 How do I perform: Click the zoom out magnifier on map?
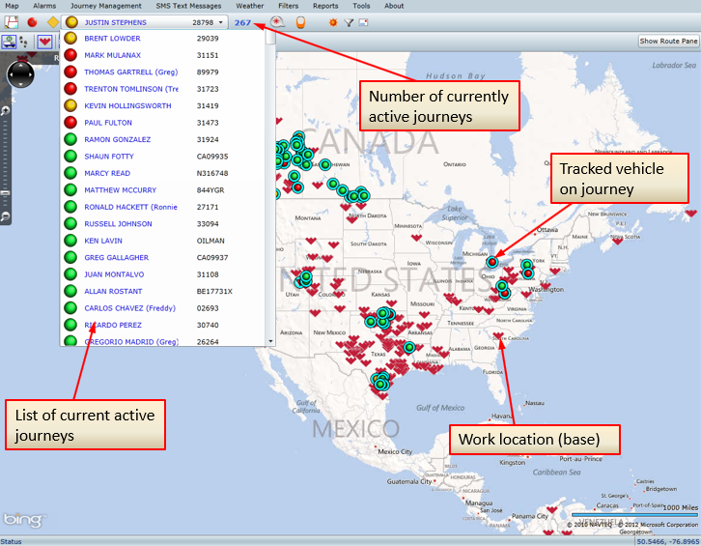5,218
